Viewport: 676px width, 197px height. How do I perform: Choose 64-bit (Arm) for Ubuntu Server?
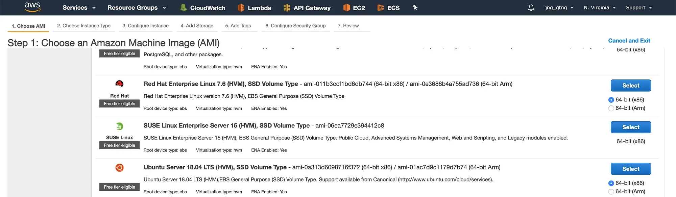[611, 192]
